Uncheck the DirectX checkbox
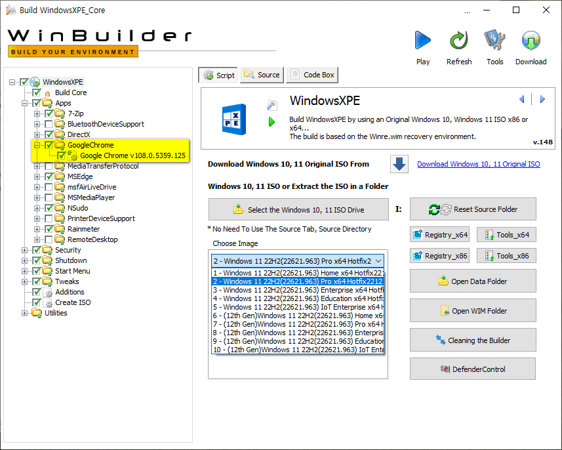 pos(49,134)
